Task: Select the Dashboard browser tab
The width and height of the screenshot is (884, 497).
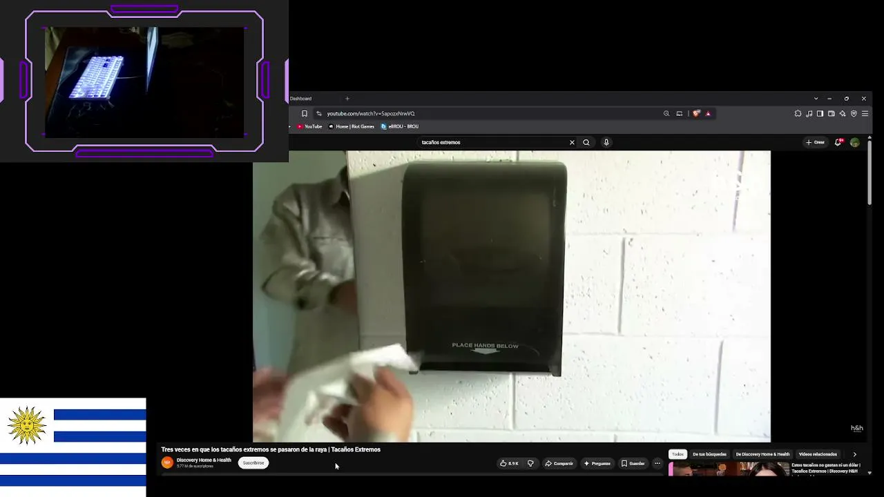Action: pos(300,99)
